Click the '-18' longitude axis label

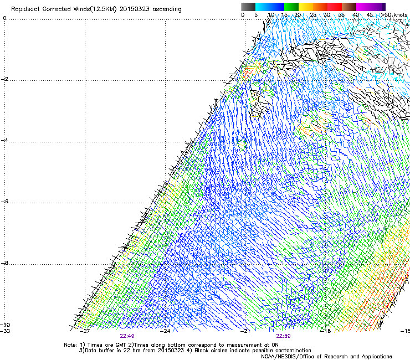(x=325, y=331)
